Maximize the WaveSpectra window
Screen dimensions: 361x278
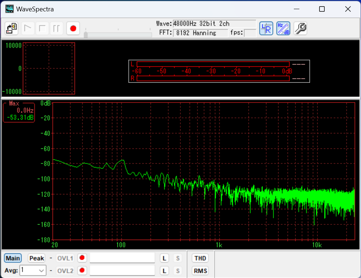point(322,9)
